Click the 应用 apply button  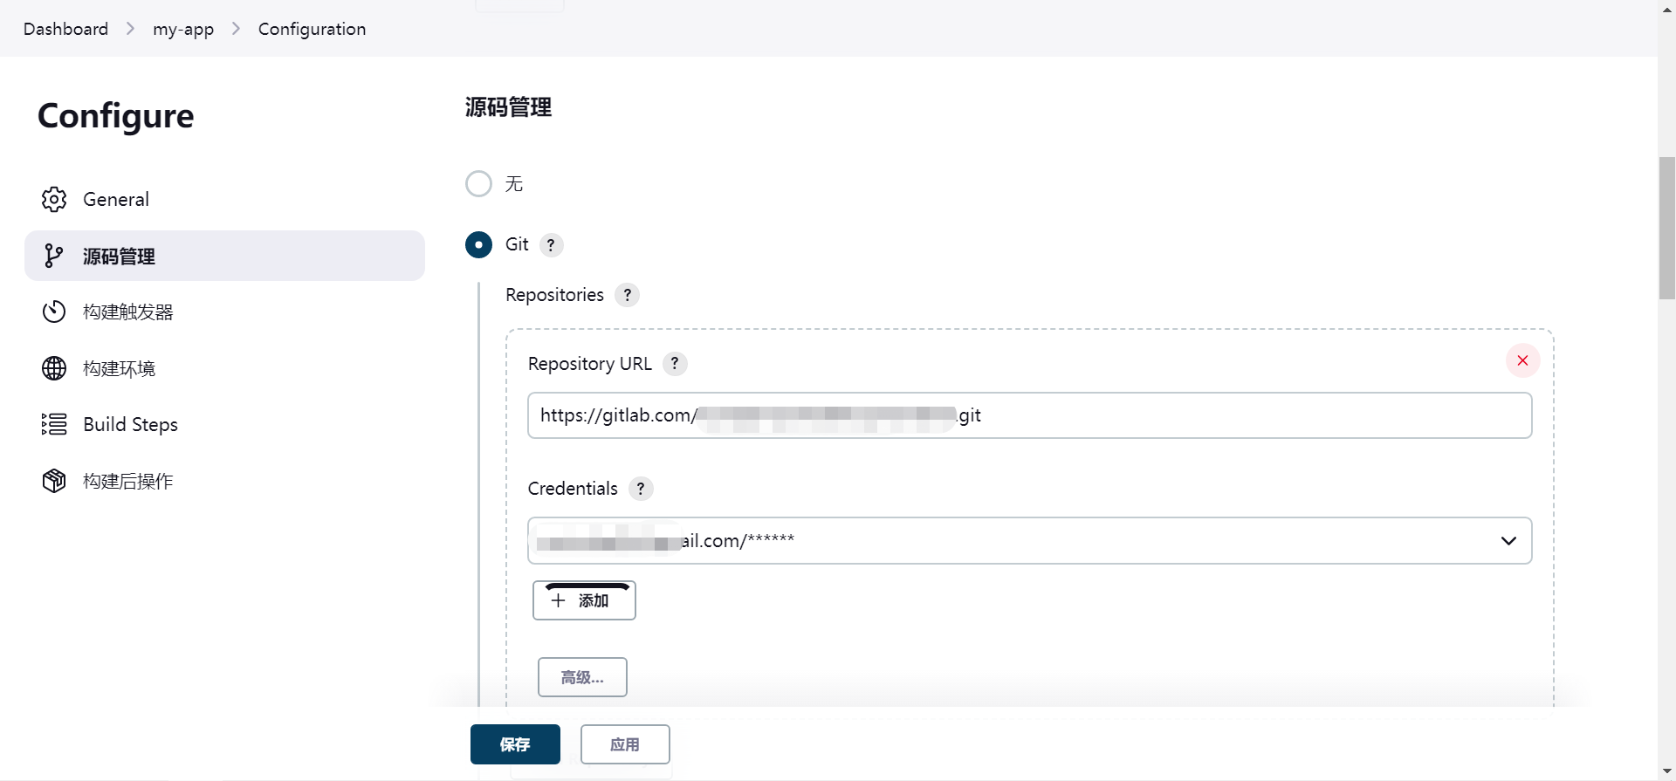pyautogui.click(x=625, y=744)
